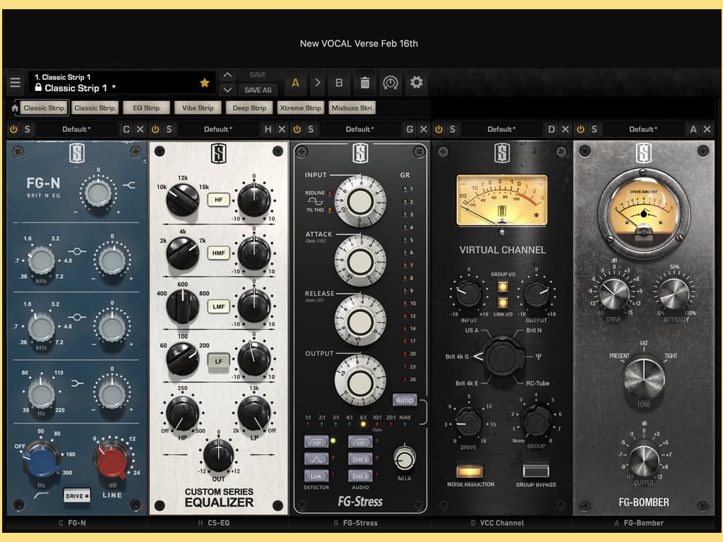This screenshot has height=542, width=723.
Task: Solo the FG-Bomber module
Action: pos(594,130)
